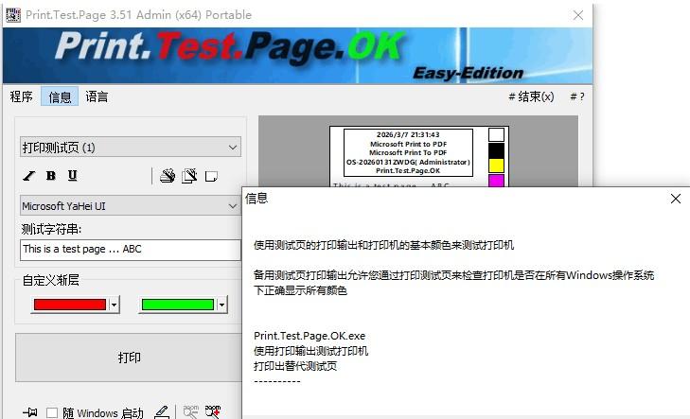The width and height of the screenshot is (690, 419).
Task: Click the pushpin always-on-top icon
Action: pos(30,412)
